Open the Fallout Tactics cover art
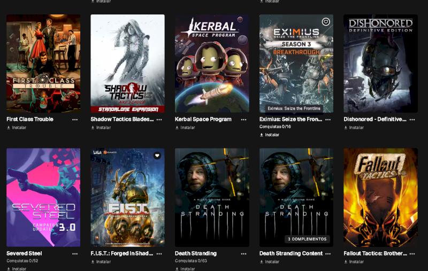 pyautogui.click(x=380, y=197)
